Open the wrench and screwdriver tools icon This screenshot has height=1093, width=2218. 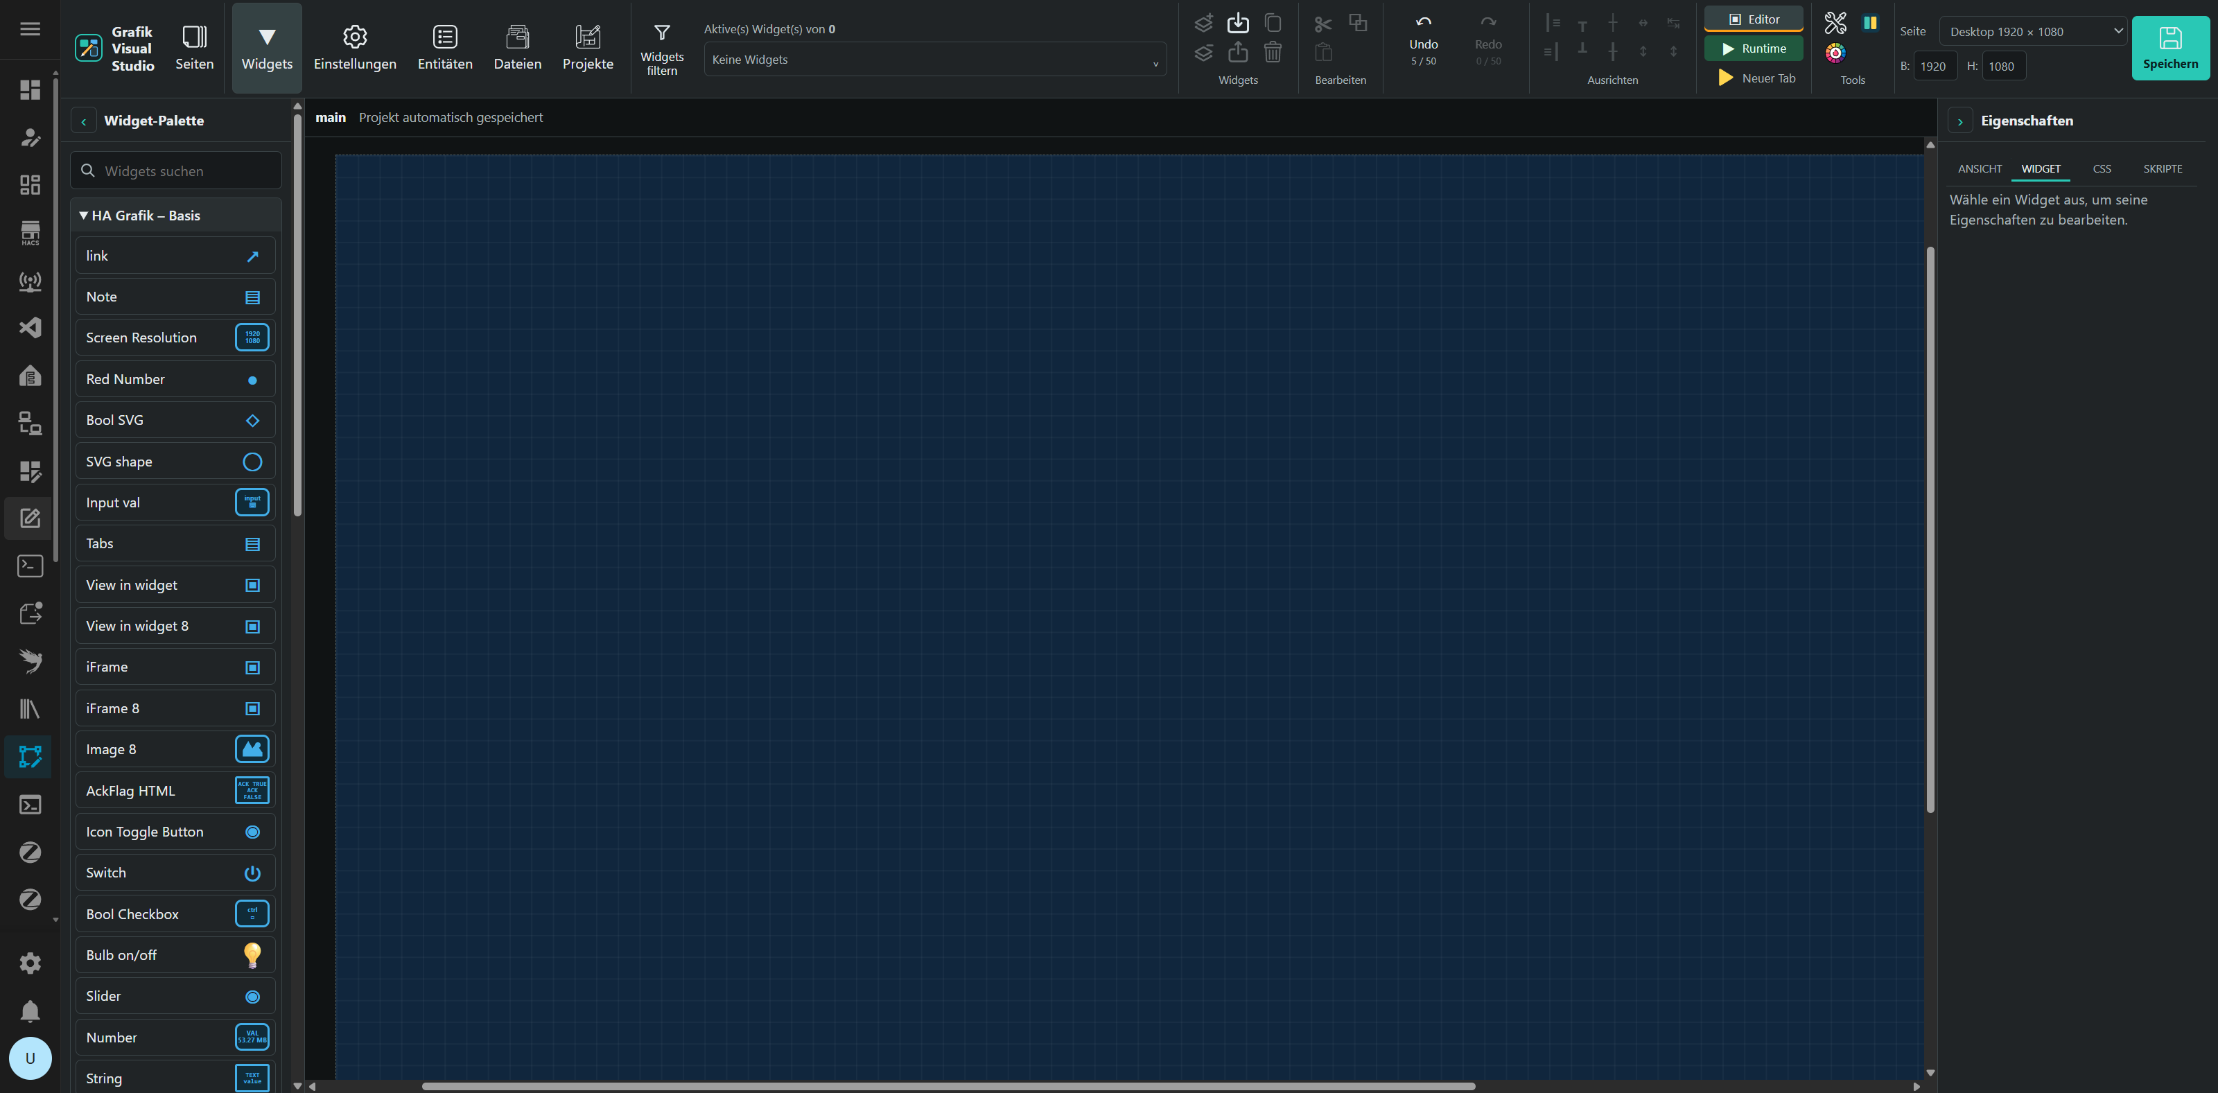pyautogui.click(x=1835, y=22)
